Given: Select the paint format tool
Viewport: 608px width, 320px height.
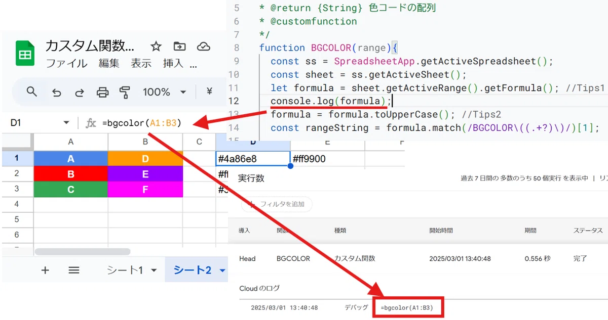Looking at the screenshot, I should coord(125,92).
